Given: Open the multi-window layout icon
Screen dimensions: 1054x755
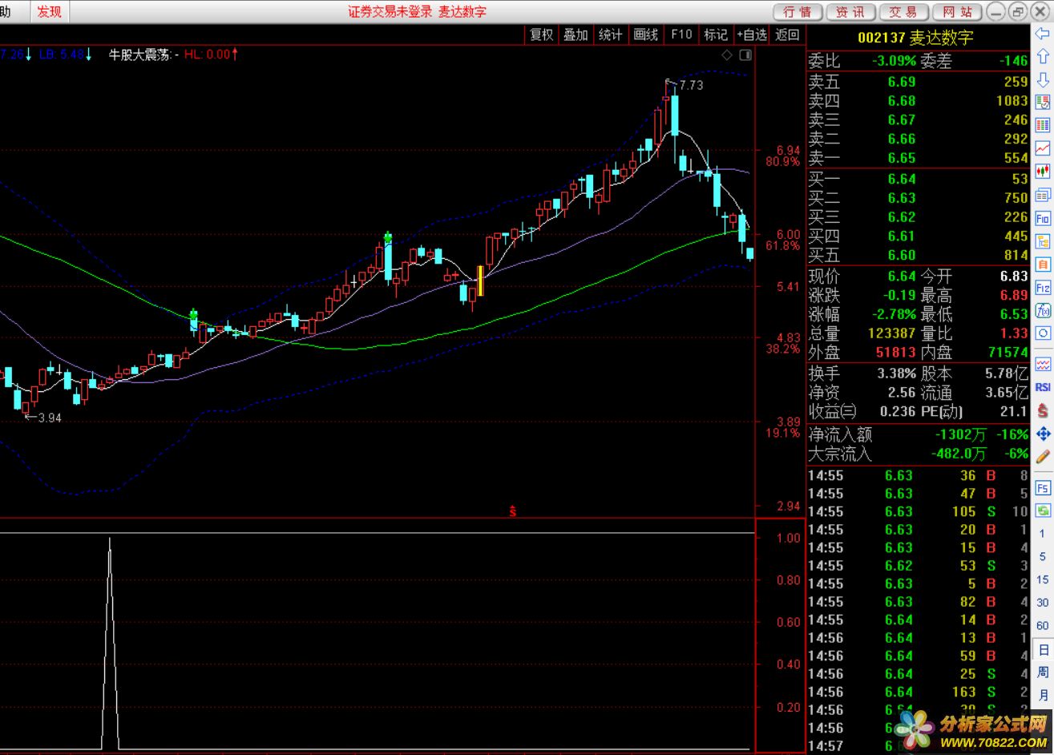Looking at the screenshot, I should [1043, 195].
